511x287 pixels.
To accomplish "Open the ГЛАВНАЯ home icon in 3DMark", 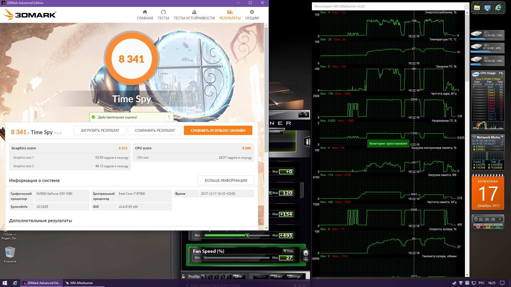I will coord(145,12).
